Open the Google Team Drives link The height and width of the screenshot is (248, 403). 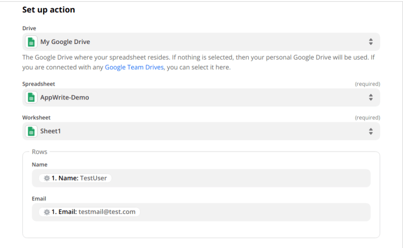[x=134, y=67]
